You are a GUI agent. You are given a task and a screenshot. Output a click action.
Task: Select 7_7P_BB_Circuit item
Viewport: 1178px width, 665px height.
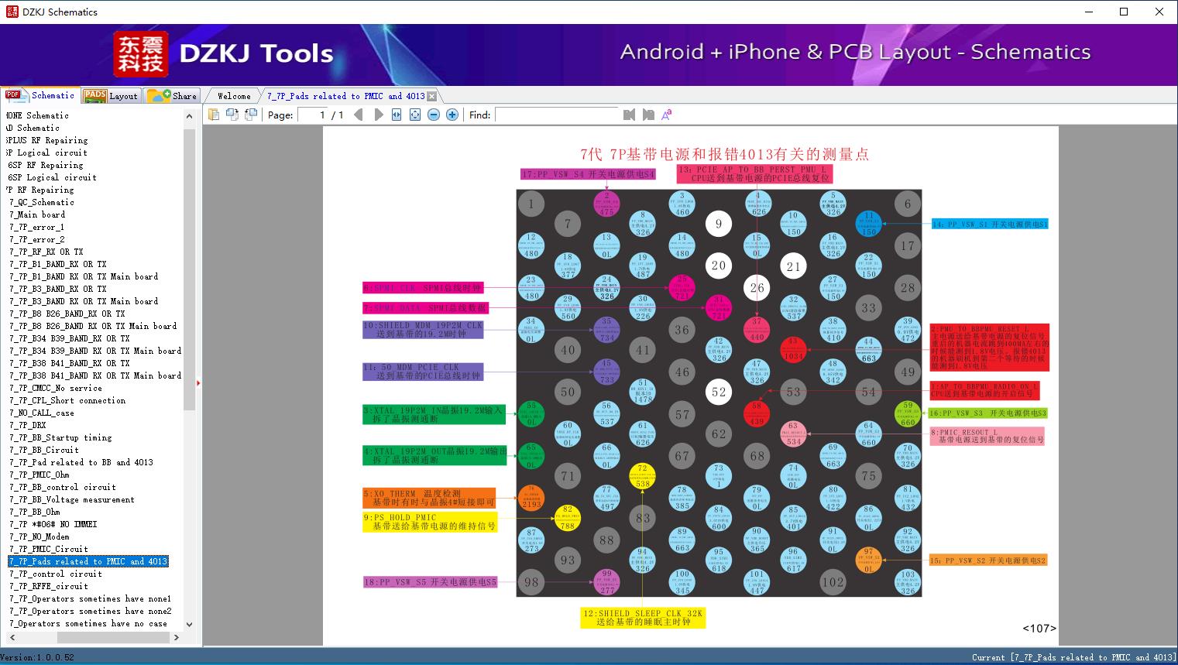(x=44, y=450)
